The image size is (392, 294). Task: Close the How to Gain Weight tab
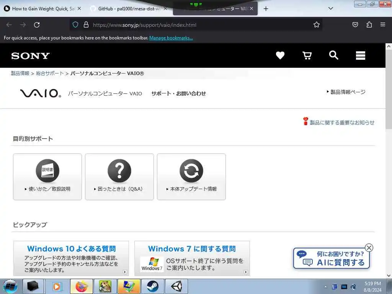click(79, 8)
